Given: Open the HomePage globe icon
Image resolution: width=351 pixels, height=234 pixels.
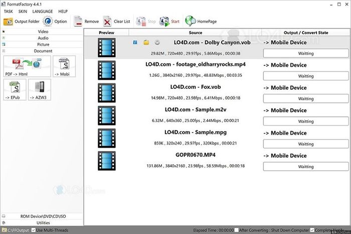Looking at the screenshot, I should (191, 21).
